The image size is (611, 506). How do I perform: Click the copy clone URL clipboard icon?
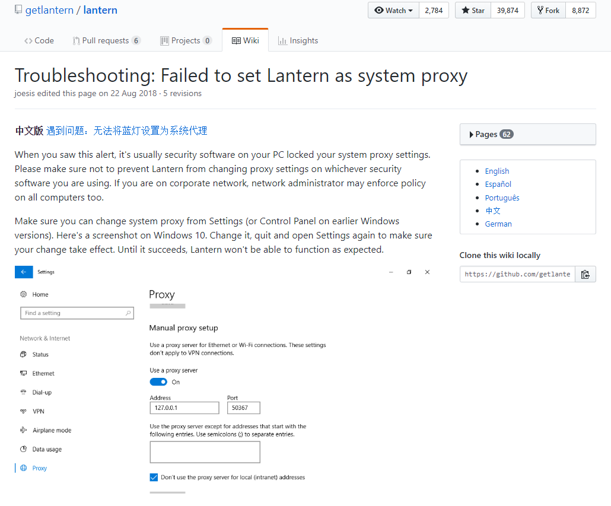tap(585, 274)
